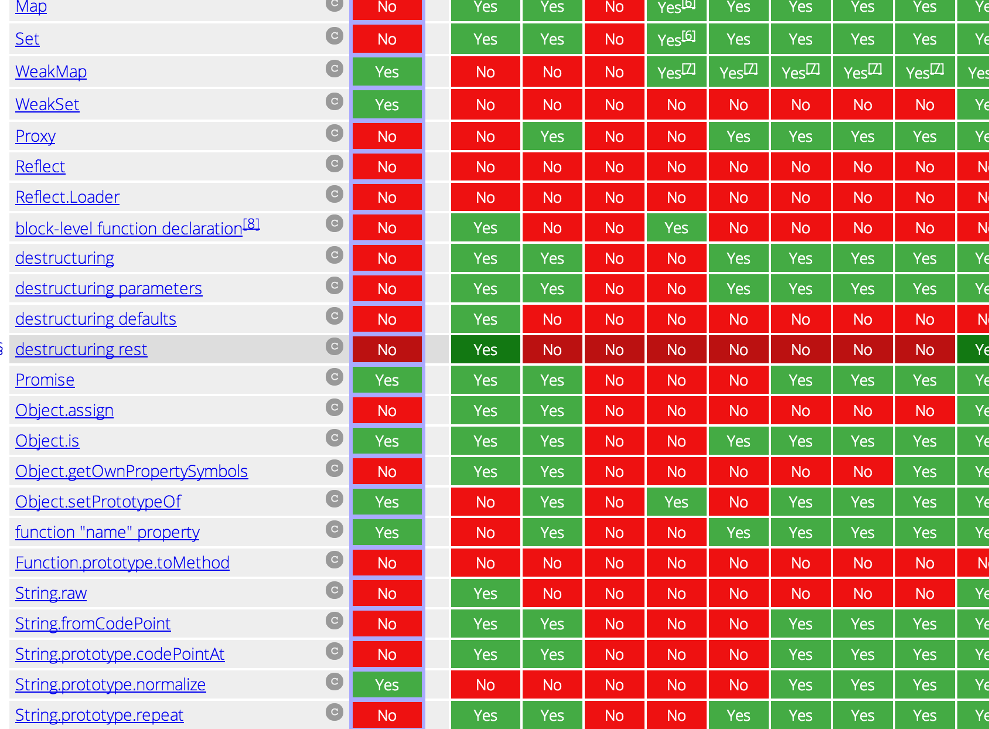Open the Object.getOwnPropertySymbols link
The width and height of the screenshot is (989, 729).
pos(131,471)
